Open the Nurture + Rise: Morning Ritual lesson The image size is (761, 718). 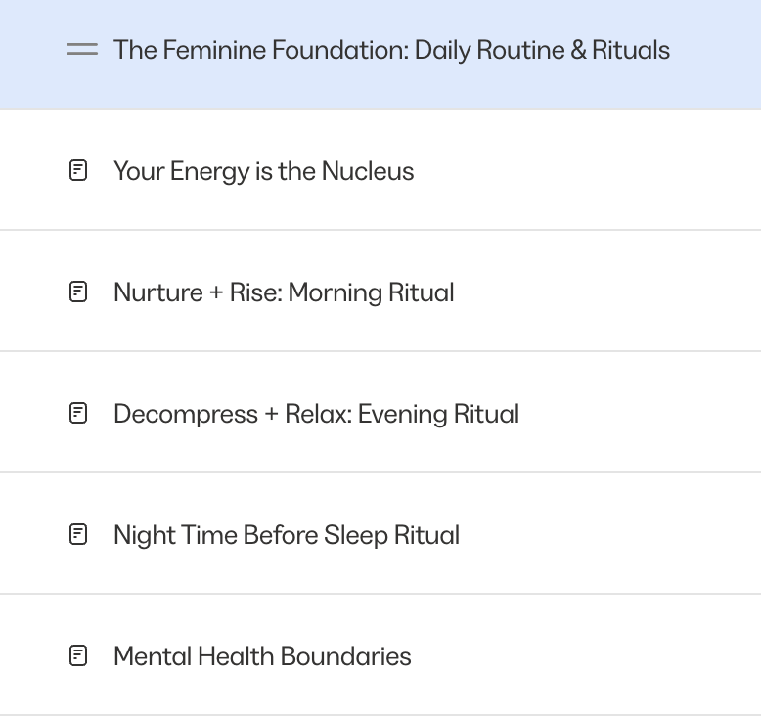click(284, 292)
